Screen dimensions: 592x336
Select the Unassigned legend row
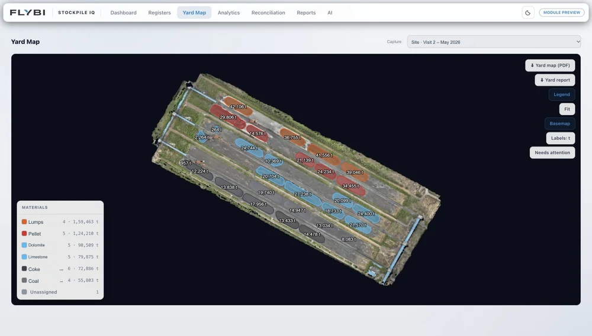[60, 292]
